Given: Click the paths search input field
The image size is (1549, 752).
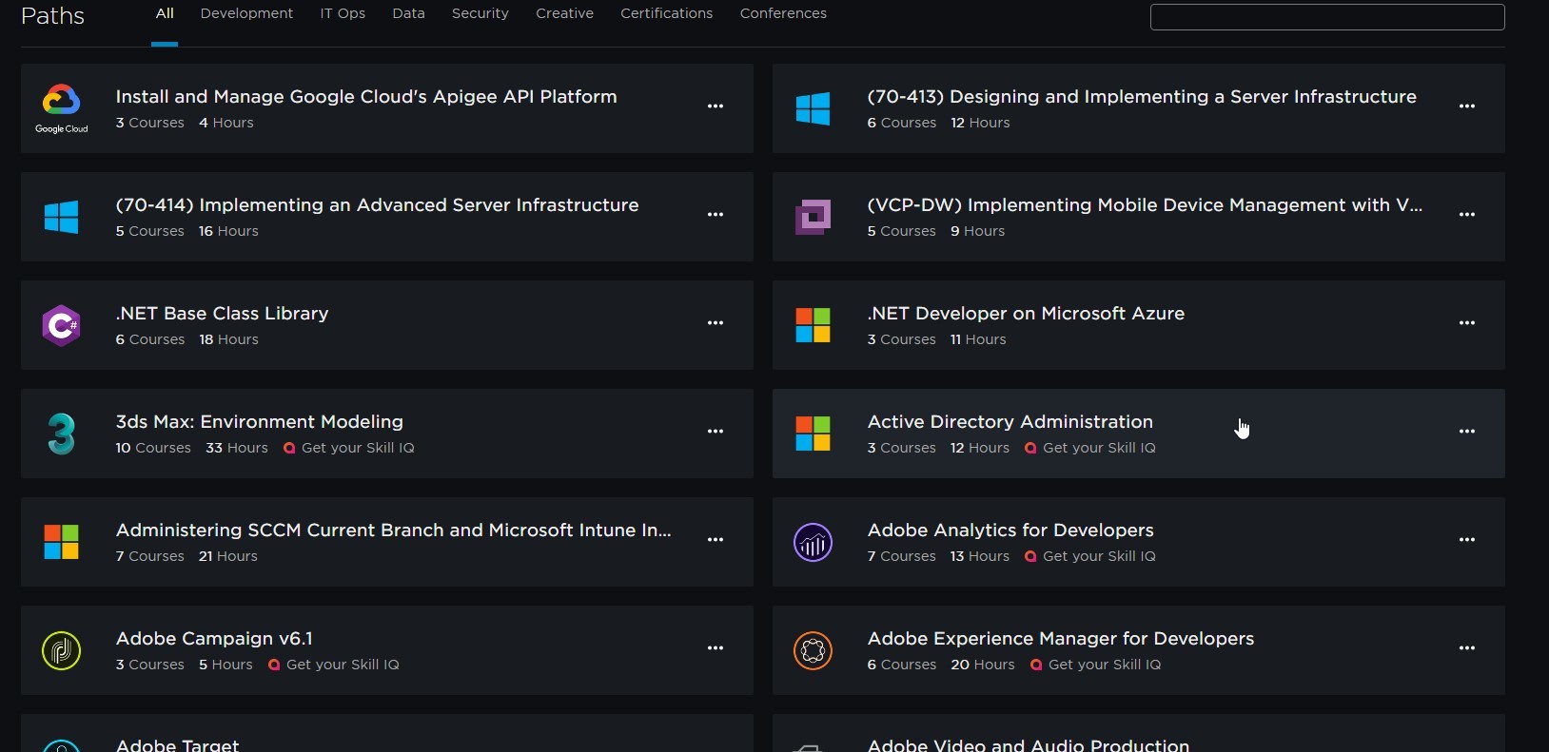Looking at the screenshot, I should (1327, 17).
